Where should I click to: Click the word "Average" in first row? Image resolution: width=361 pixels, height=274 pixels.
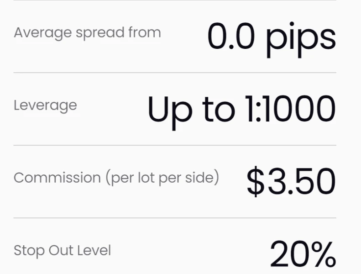click(35, 33)
